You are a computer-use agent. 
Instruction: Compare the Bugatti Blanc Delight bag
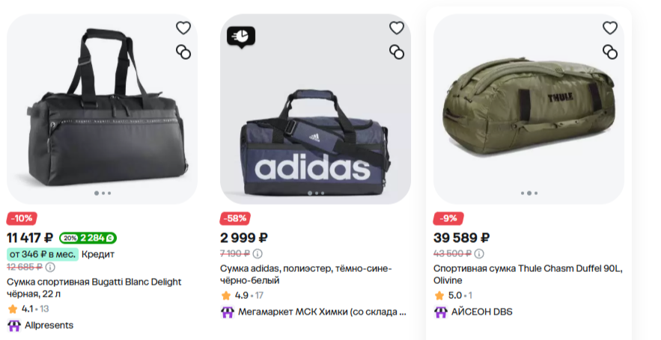(183, 52)
